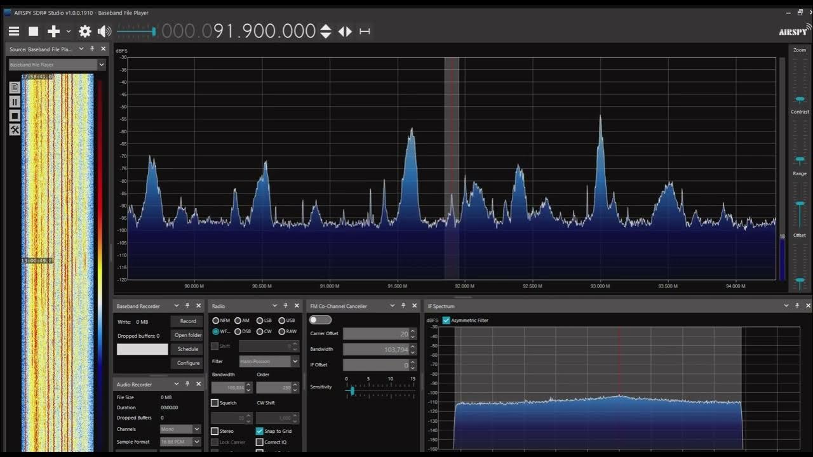
Task: Pin the FM Co-Channel Canceller panel
Action: (x=403, y=306)
